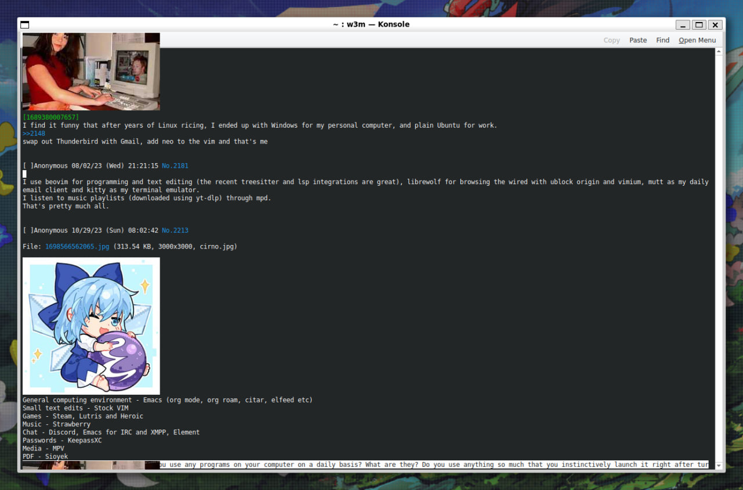Click the scrollbar down arrow

pyautogui.click(x=719, y=466)
